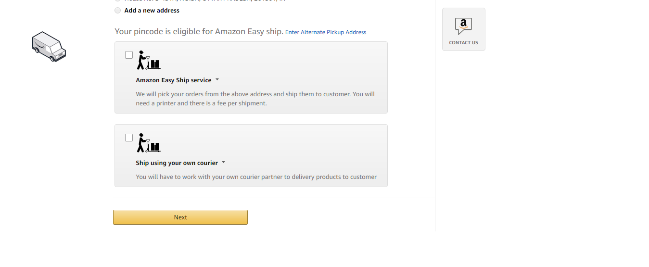Expand the own courier dropdown arrow

point(224,163)
